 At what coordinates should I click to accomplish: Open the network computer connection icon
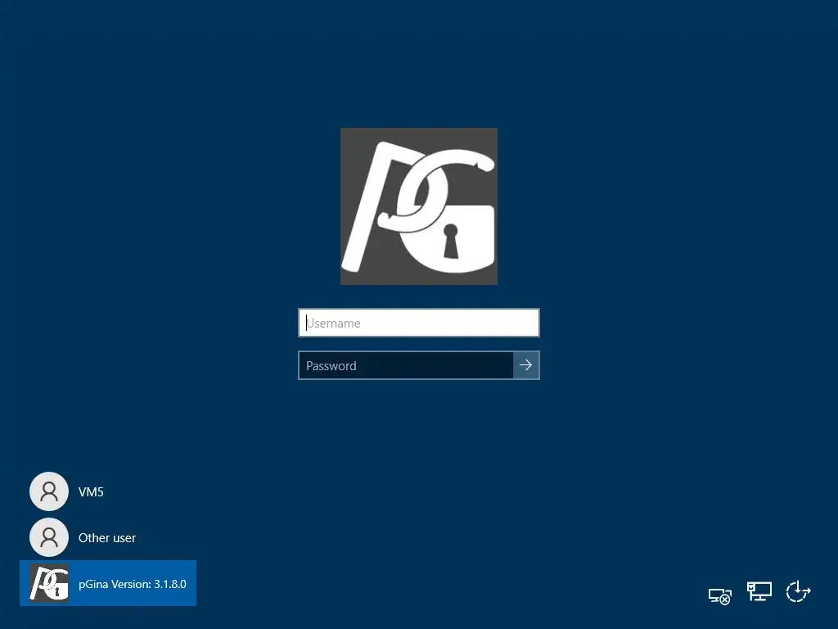tap(759, 591)
